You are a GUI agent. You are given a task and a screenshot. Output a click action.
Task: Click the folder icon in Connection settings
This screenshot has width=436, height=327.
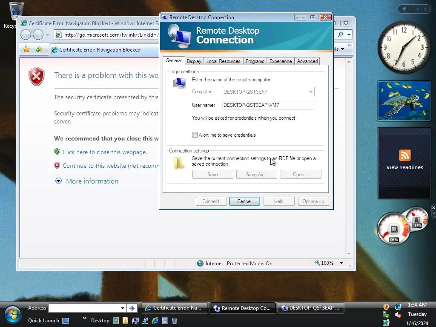(178, 163)
